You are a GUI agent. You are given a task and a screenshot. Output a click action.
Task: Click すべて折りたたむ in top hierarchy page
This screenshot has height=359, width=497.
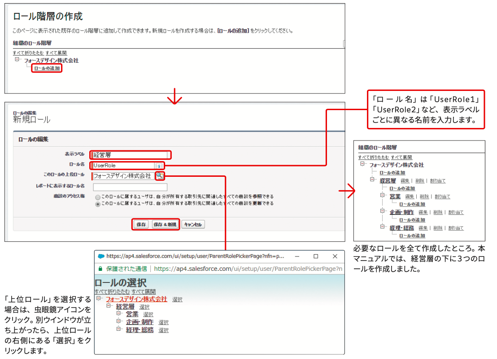[28, 53]
